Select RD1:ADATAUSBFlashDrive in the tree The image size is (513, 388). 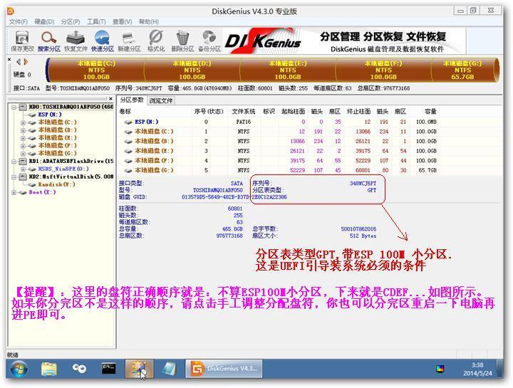click(x=71, y=161)
